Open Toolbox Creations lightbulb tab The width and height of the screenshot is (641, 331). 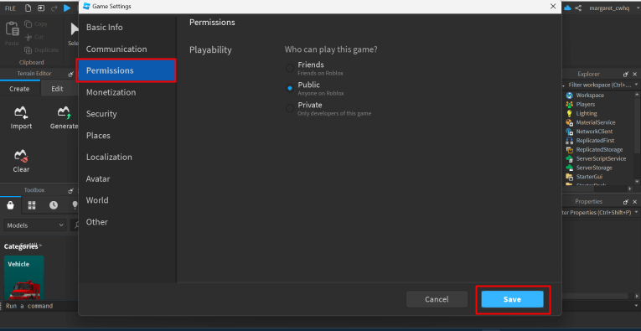75,205
